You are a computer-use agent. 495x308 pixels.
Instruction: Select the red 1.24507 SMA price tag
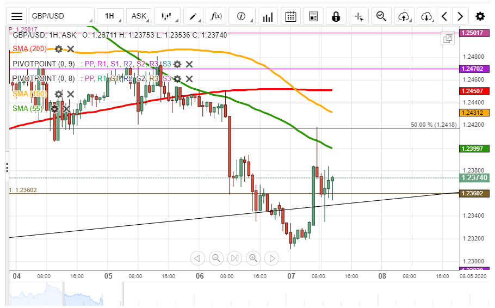(x=474, y=91)
